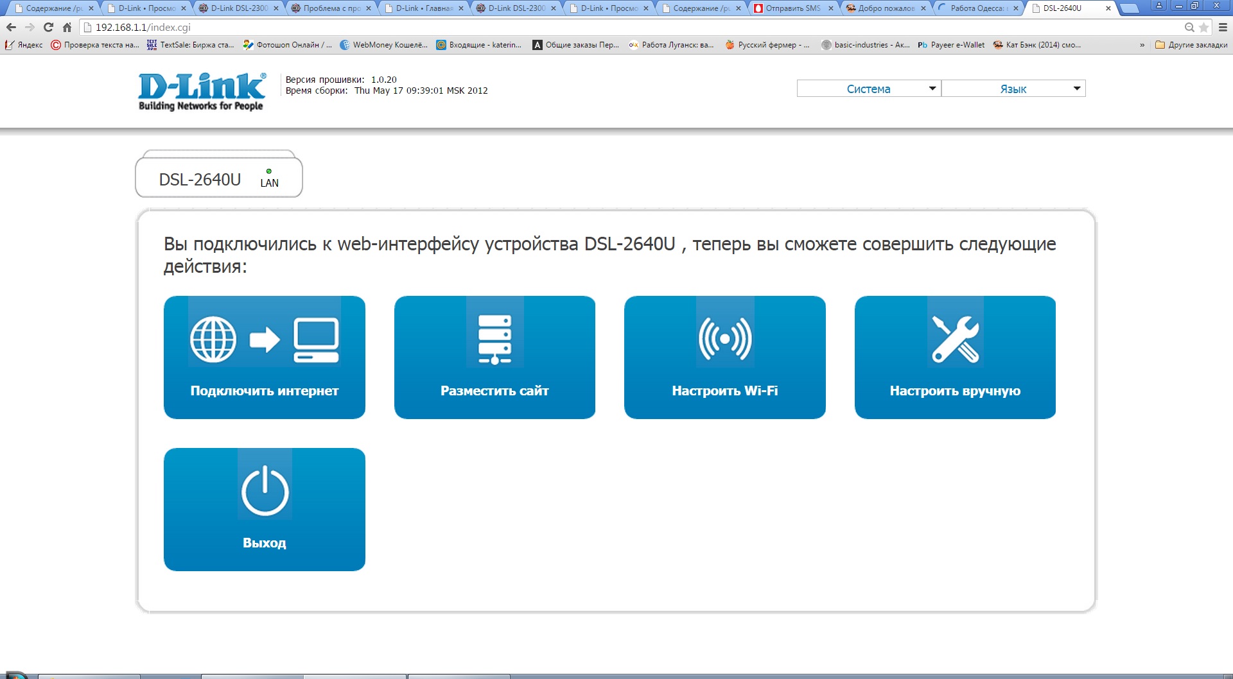The height and width of the screenshot is (679, 1233).
Task: Reload the page with the browser refresh icon
Action: pyautogui.click(x=48, y=28)
